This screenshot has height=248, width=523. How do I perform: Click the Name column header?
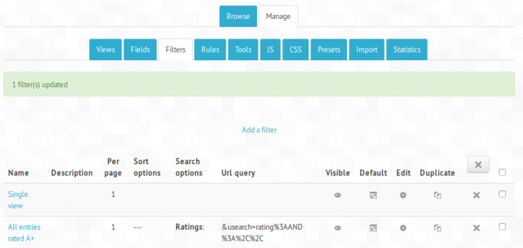(18, 173)
